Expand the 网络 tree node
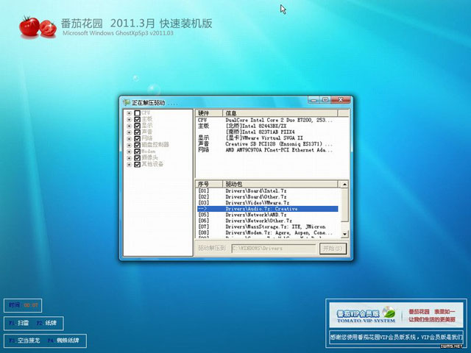This screenshot has height=353, width=471. pos(129,139)
